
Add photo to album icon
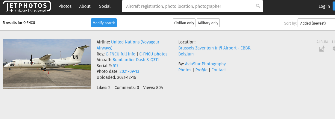tap(322, 49)
